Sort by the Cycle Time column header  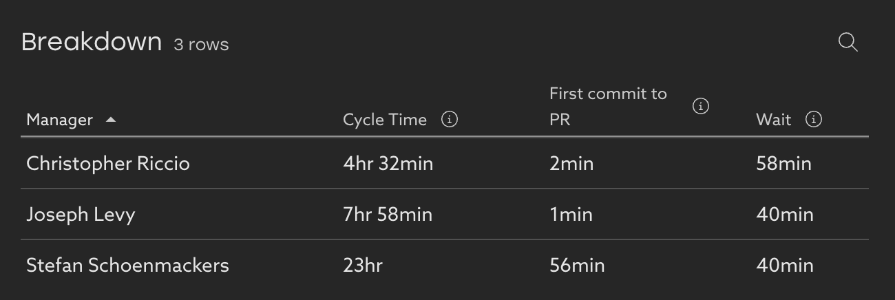coord(385,120)
